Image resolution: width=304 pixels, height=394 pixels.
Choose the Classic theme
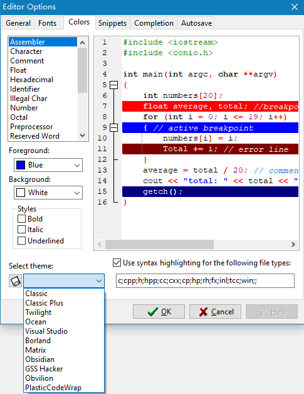click(x=64, y=294)
